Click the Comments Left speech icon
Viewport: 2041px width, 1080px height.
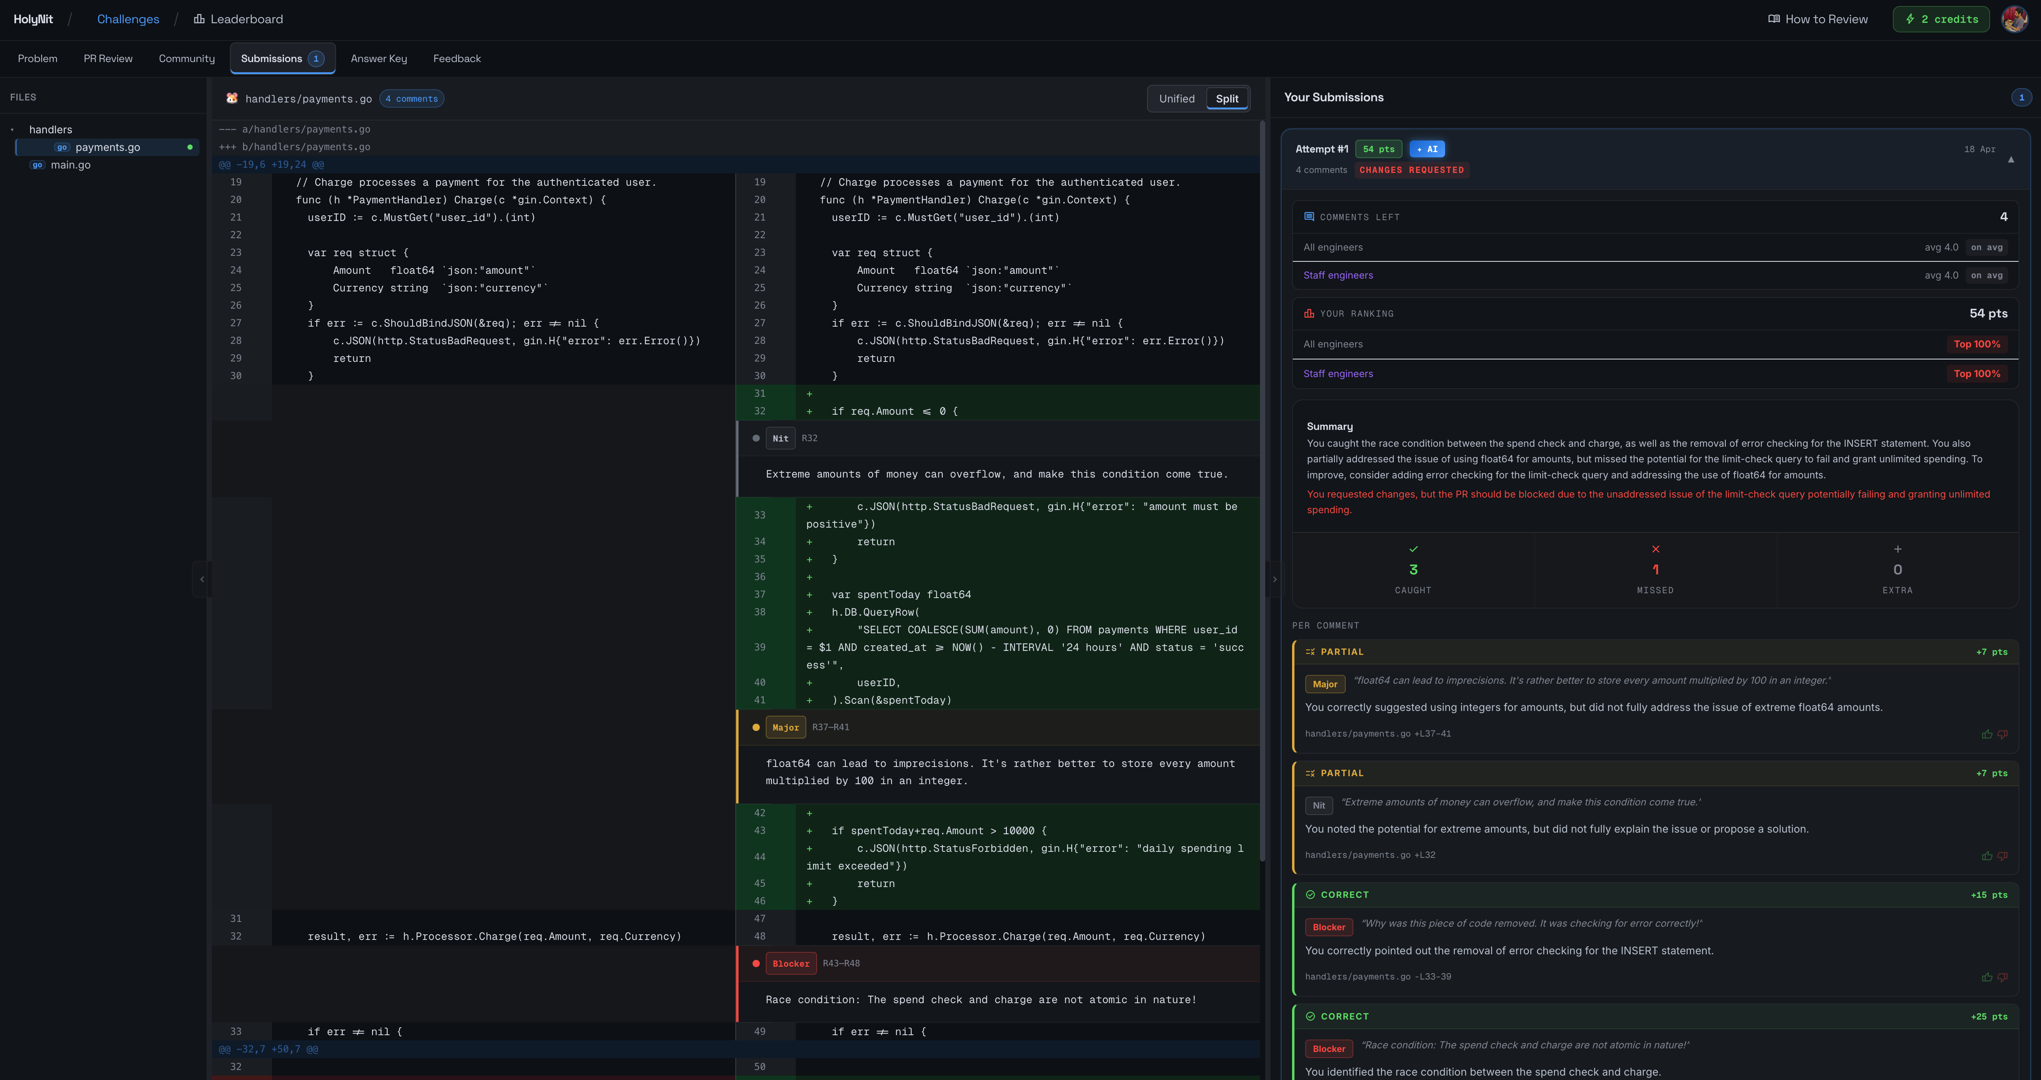tap(1309, 217)
